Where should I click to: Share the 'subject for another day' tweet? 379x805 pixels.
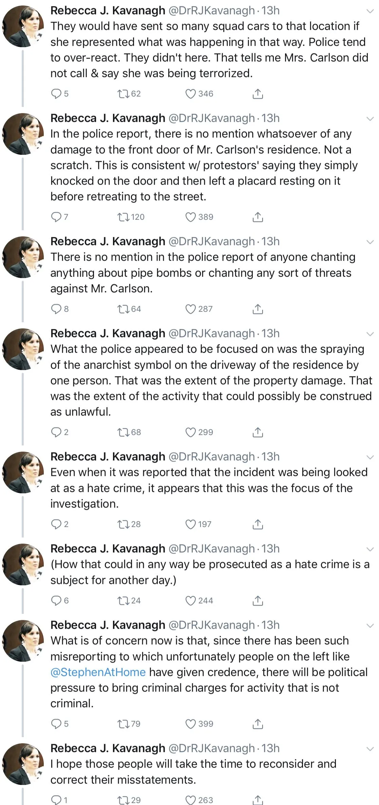(x=258, y=601)
